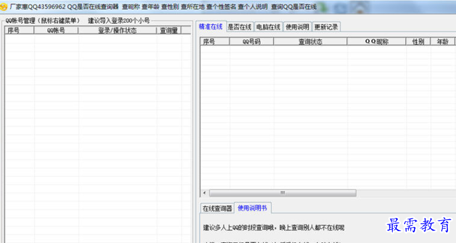The width and height of the screenshot is (456, 243).
Task: Open the 是否在线 tab
Action: tap(239, 27)
